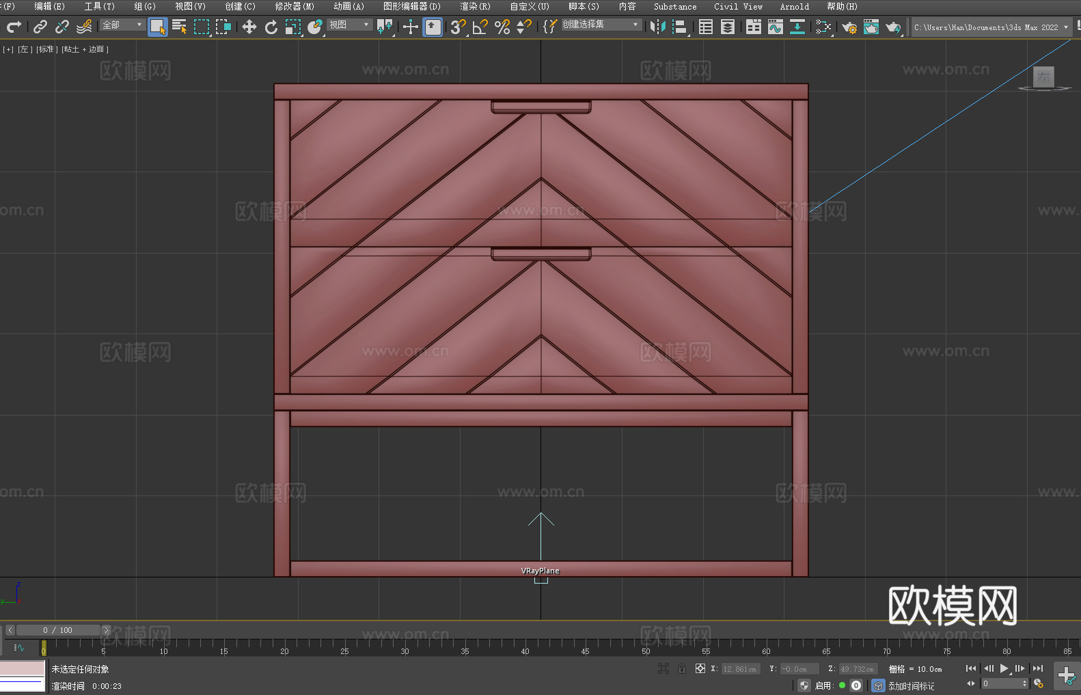Screen dimensions: 1081x695
Task: Open the [粘土 + 边面] shading menu
Action: tap(85, 49)
